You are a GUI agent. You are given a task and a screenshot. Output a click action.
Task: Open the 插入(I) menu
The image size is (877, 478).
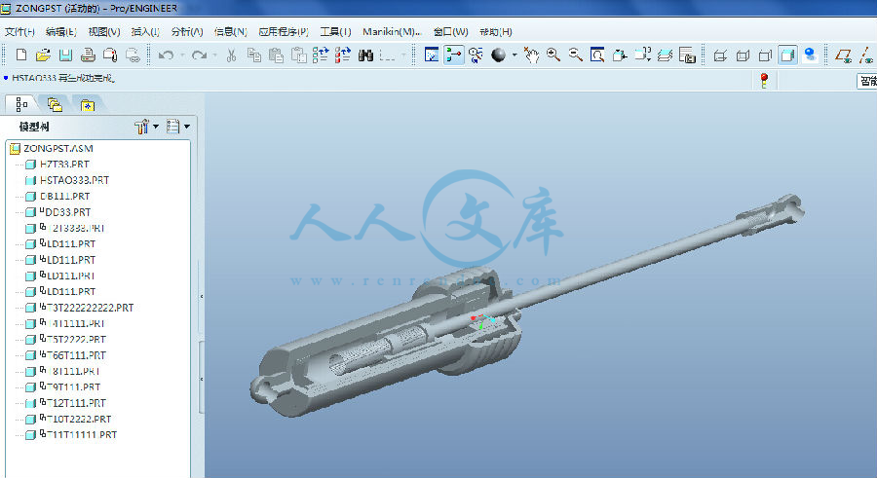click(x=145, y=32)
